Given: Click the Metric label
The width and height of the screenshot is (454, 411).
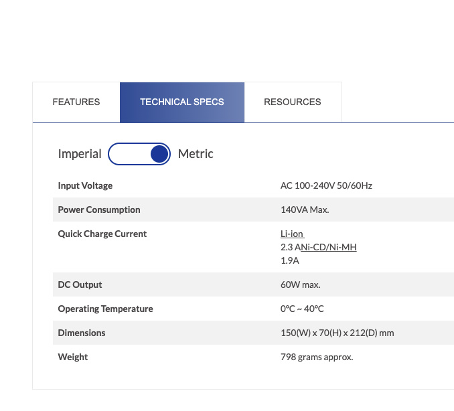Looking at the screenshot, I should [196, 154].
